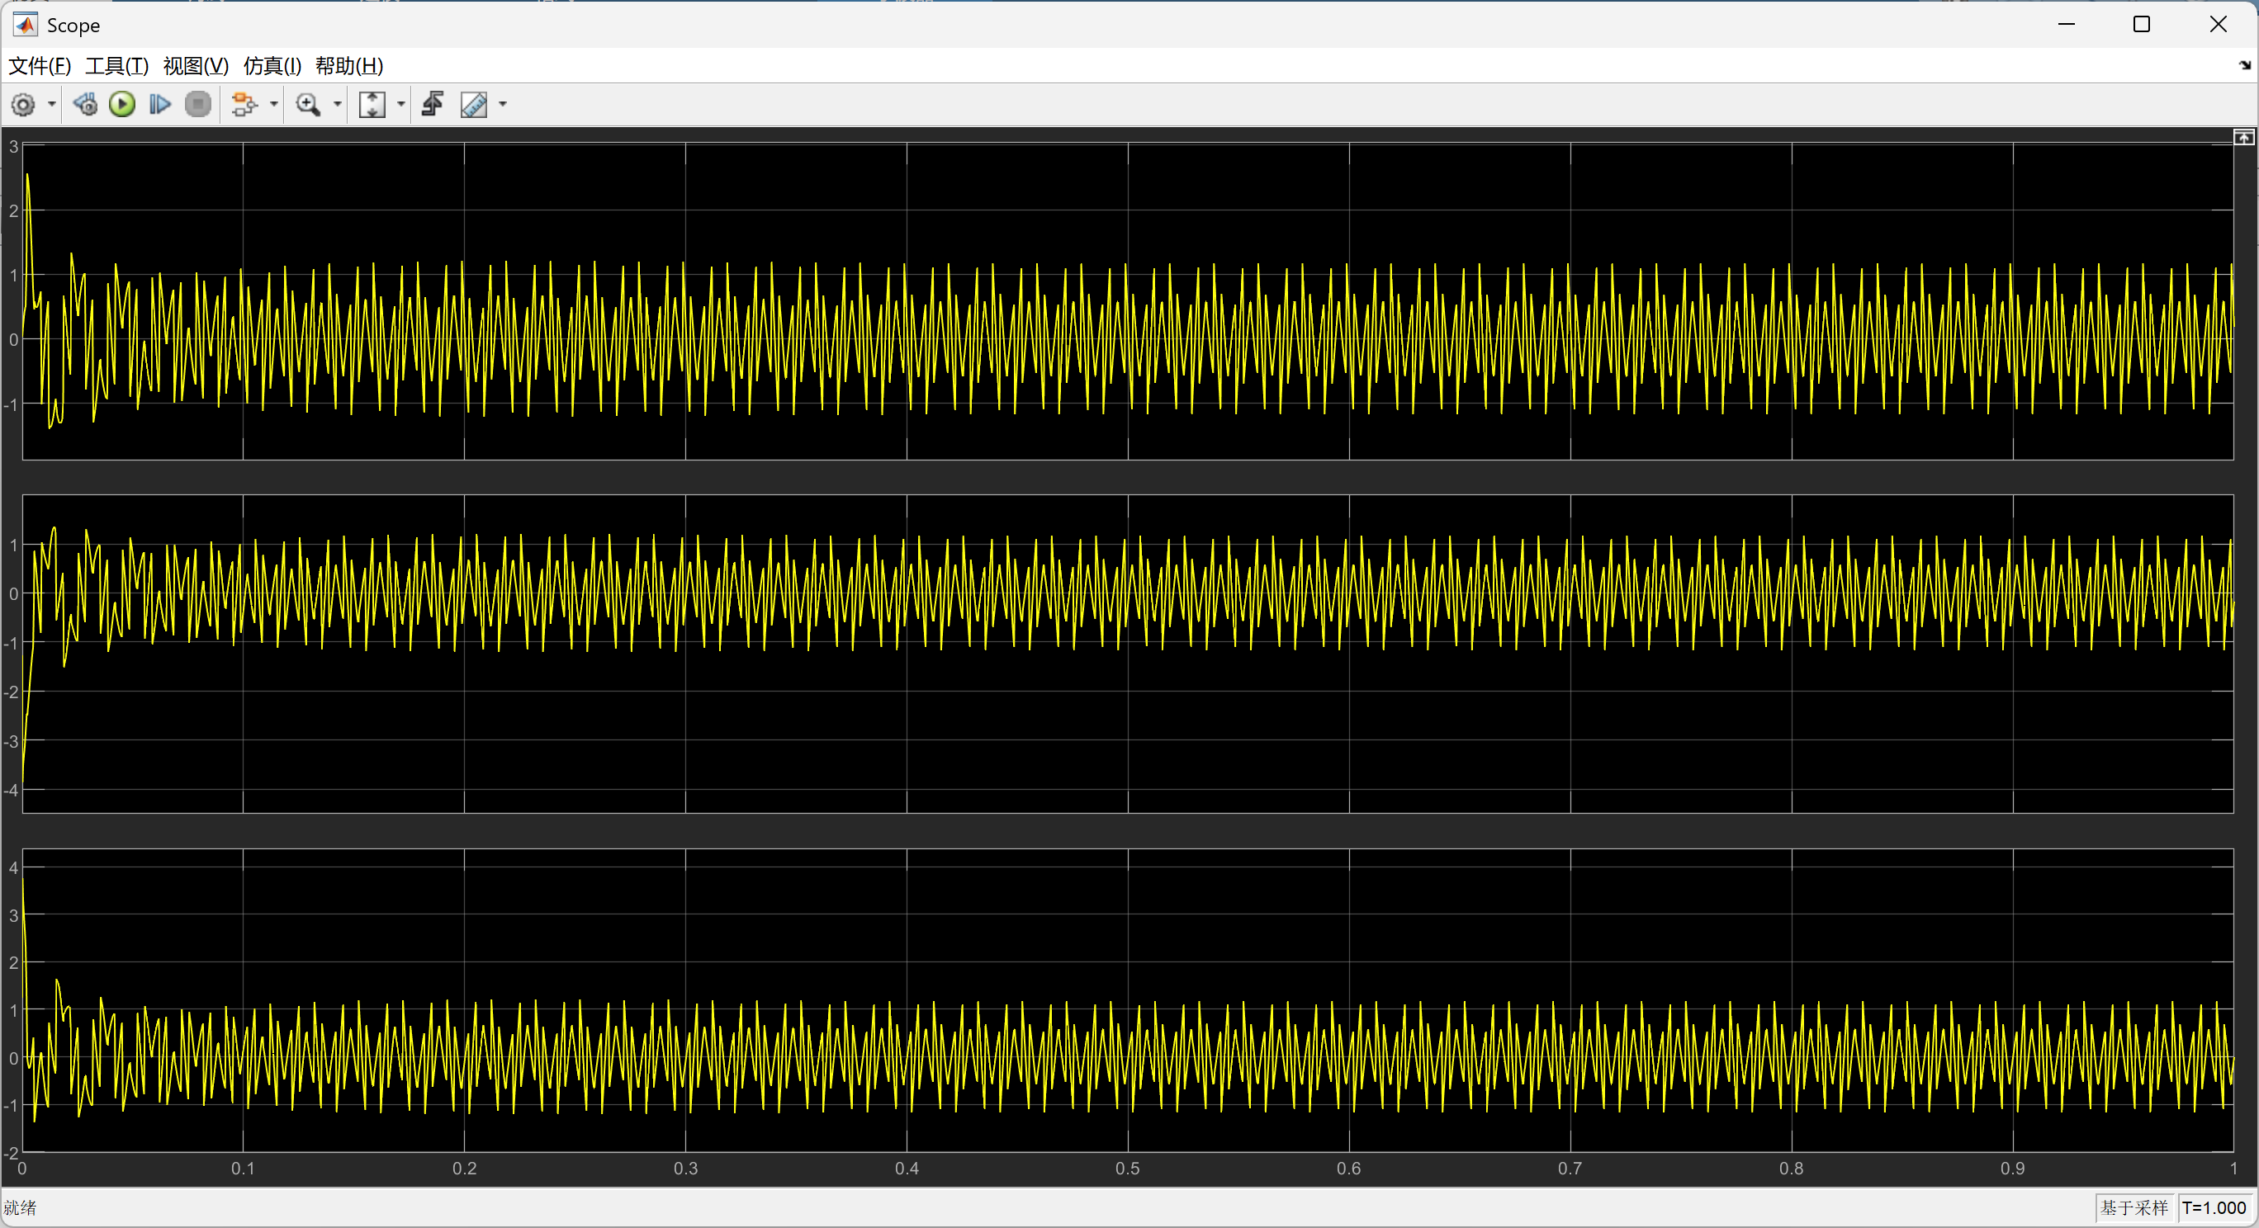The width and height of the screenshot is (2259, 1228).
Task: Click the step back simulation icon
Action: coord(85,105)
